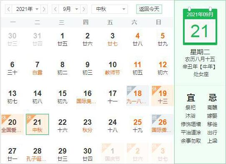Viewport: 226px width, 164px height.
Task: Select September 20 holiday cell
Action: [x=12, y=124]
